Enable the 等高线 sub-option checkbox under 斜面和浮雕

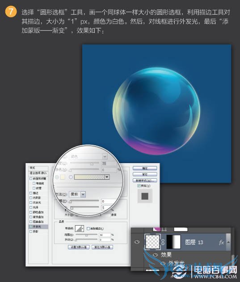click(34, 183)
